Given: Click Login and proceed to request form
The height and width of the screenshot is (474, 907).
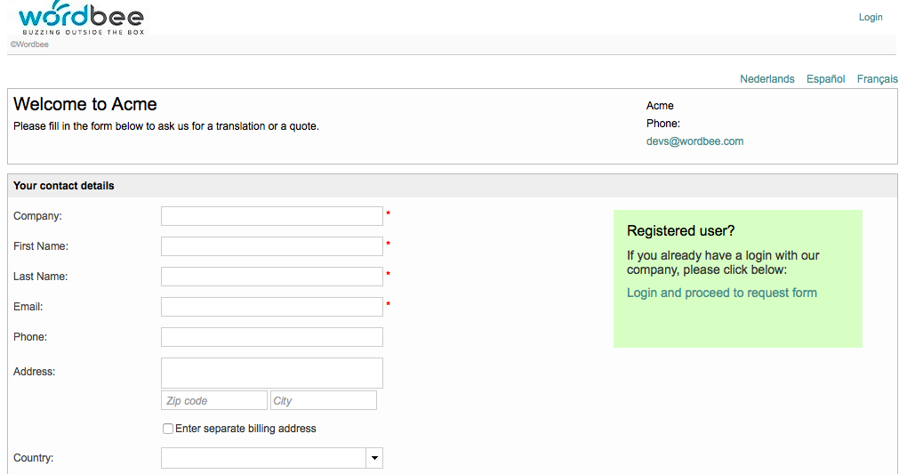Looking at the screenshot, I should tap(721, 293).
